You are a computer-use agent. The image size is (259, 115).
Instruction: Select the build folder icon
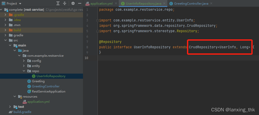coord(11,30)
